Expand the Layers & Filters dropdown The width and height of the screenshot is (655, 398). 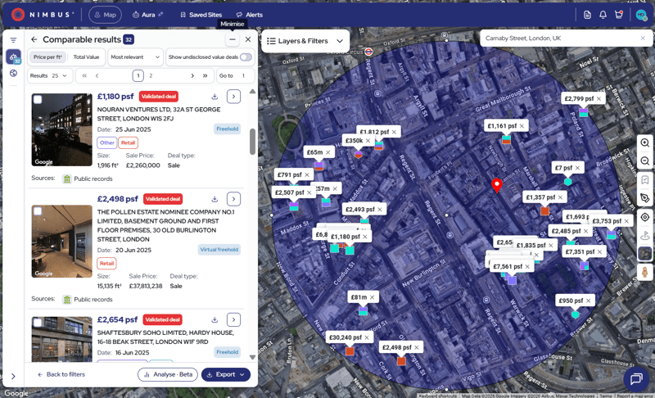(x=305, y=41)
